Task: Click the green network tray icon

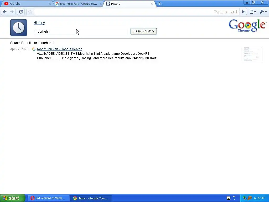Action: tap(245, 198)
